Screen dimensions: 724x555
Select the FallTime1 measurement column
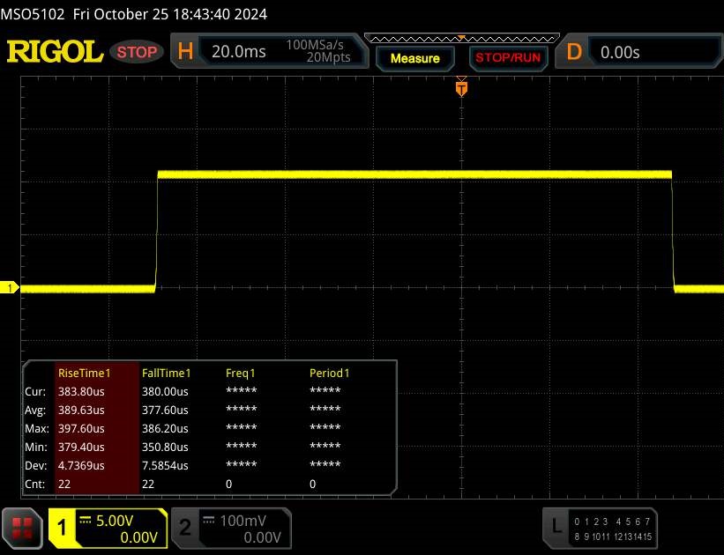[x=167, y=373]
